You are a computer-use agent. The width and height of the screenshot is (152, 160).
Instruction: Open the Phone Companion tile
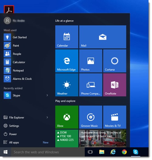pos(91,85)
